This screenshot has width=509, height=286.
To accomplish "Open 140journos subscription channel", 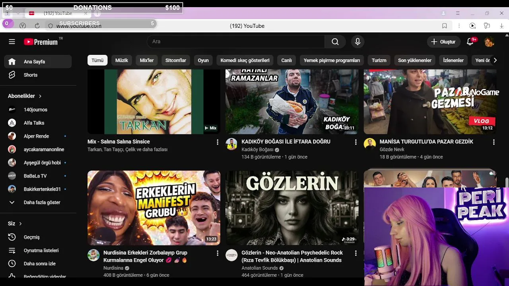I will (x=38, y=110).
